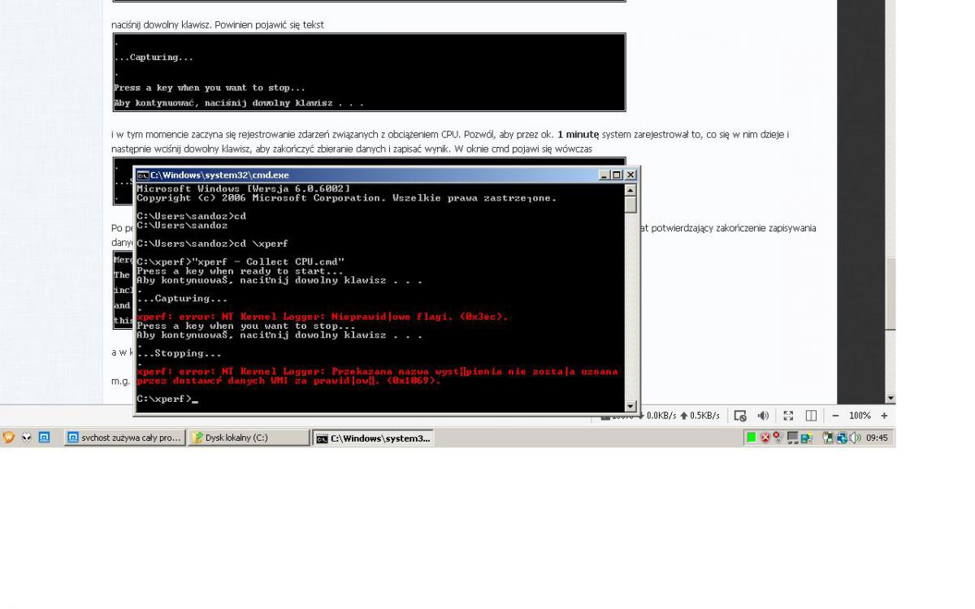This screenshot has width=975, height=609.
Task: Toggle the browser content blocker status icon
Action: [x=740, y=416]
